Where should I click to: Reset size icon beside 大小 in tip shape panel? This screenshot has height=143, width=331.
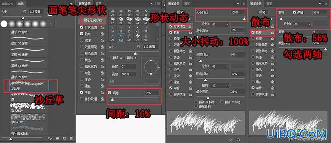(138, 47)
